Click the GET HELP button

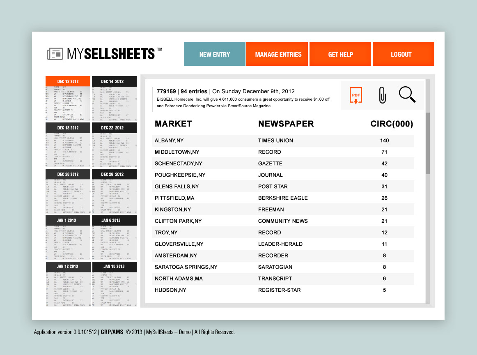340,54
